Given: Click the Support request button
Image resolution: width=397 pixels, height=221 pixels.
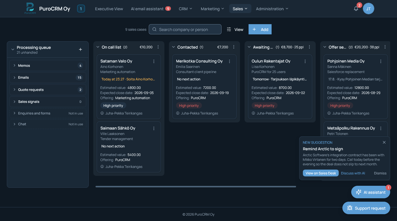Looking at the screenshot, I should (366, 208).
